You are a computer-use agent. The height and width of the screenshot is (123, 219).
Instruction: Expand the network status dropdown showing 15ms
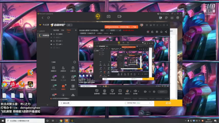(150, 103)
